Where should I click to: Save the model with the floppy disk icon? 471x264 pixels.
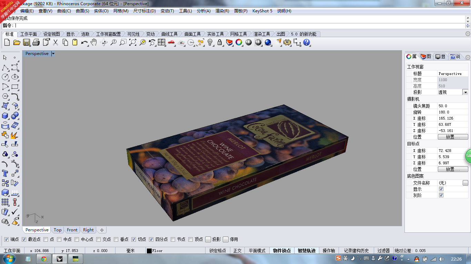click(26, 42)
